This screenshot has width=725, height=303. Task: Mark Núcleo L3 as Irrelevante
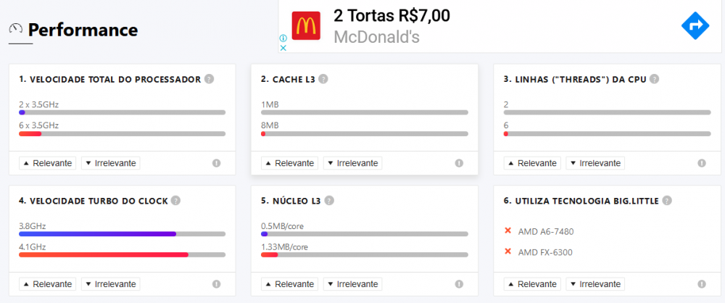352,284
